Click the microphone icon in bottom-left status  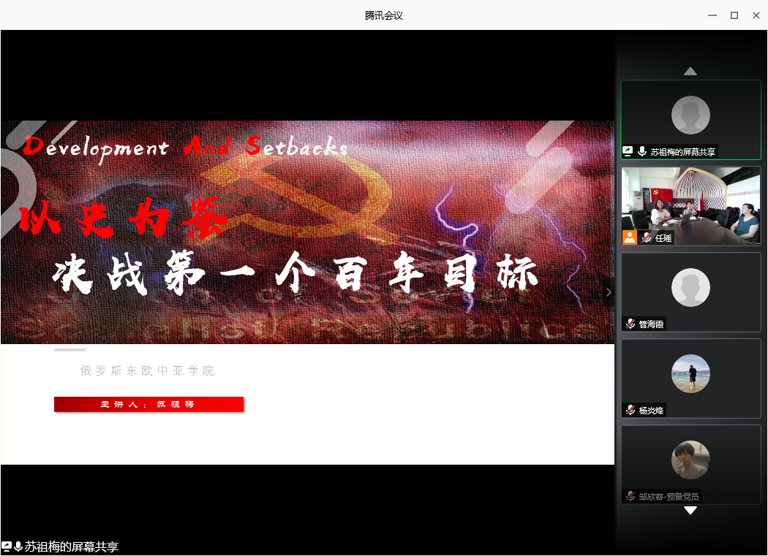(x=18, y=547)
